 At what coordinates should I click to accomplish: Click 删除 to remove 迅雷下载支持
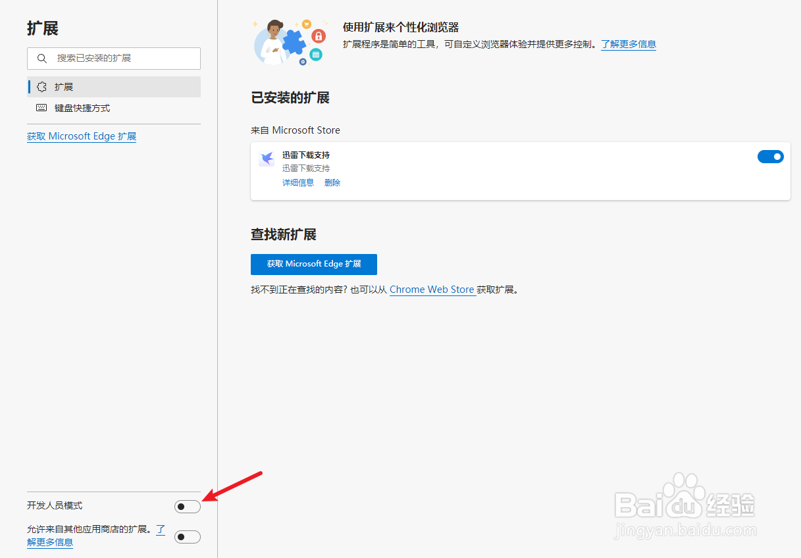pos(332,183)
